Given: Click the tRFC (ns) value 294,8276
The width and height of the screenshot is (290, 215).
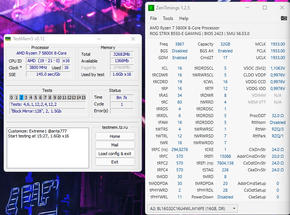Looking at the screenshot, I should [180, 149].
